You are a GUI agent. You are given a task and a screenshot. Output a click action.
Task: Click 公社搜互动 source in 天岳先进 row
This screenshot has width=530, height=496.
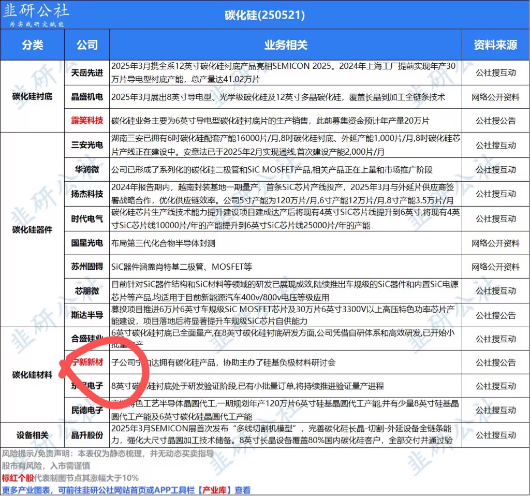[x=495, y=72]
